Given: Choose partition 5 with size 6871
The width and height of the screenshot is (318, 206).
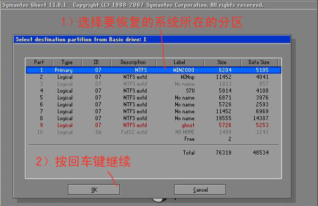Looking at the screenshot, I should 153,97.
